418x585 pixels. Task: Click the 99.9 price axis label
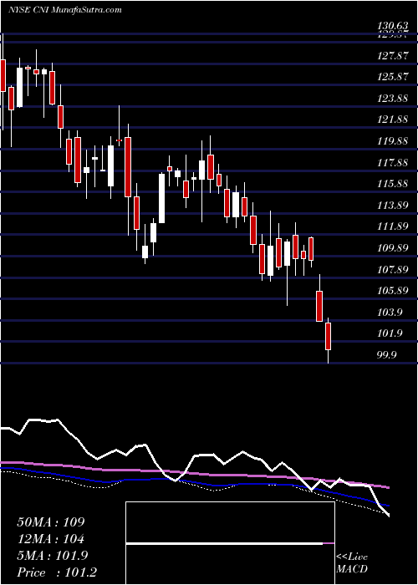tap(386, 354)
